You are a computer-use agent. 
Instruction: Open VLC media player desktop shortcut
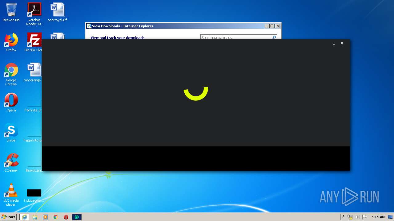click(x=11, y=195)
